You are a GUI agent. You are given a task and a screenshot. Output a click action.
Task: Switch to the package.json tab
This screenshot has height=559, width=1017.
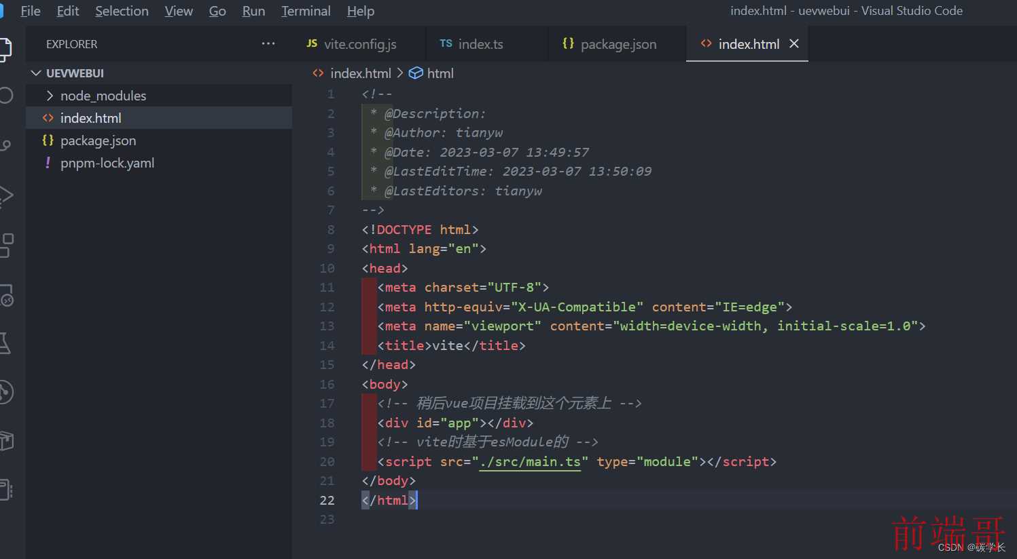point(617,44)
